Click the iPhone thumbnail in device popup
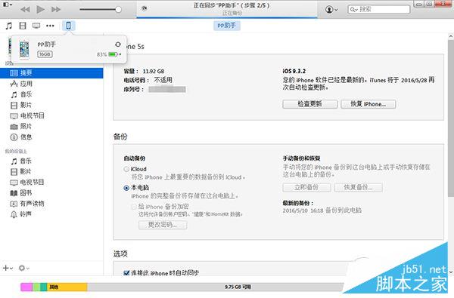Screen dimensions: 454x298 point(24,49)
